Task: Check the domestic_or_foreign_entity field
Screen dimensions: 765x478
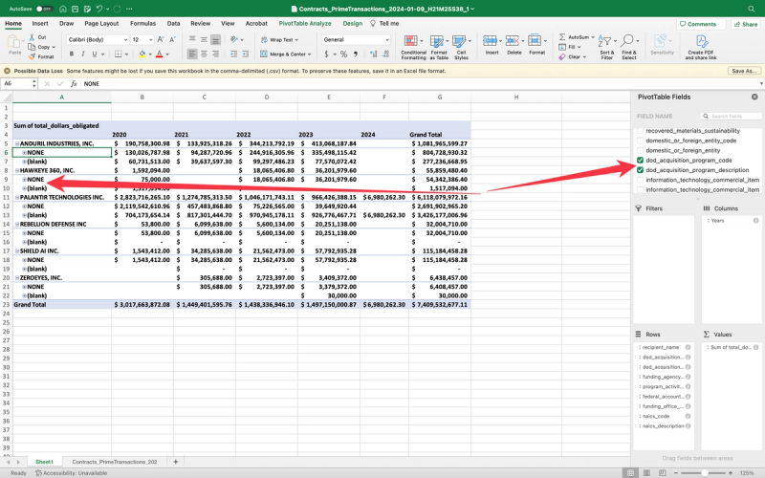Action: (640, 150)
